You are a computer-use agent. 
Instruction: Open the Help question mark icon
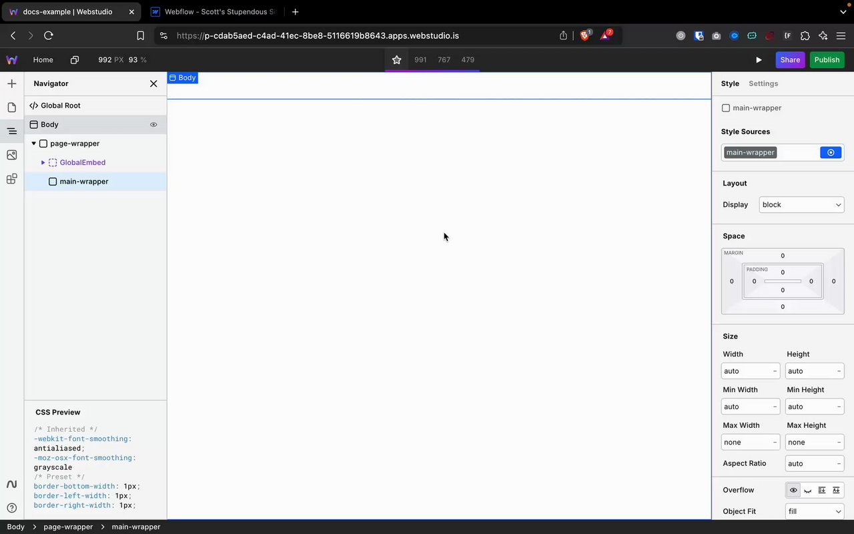coord(11,508)
